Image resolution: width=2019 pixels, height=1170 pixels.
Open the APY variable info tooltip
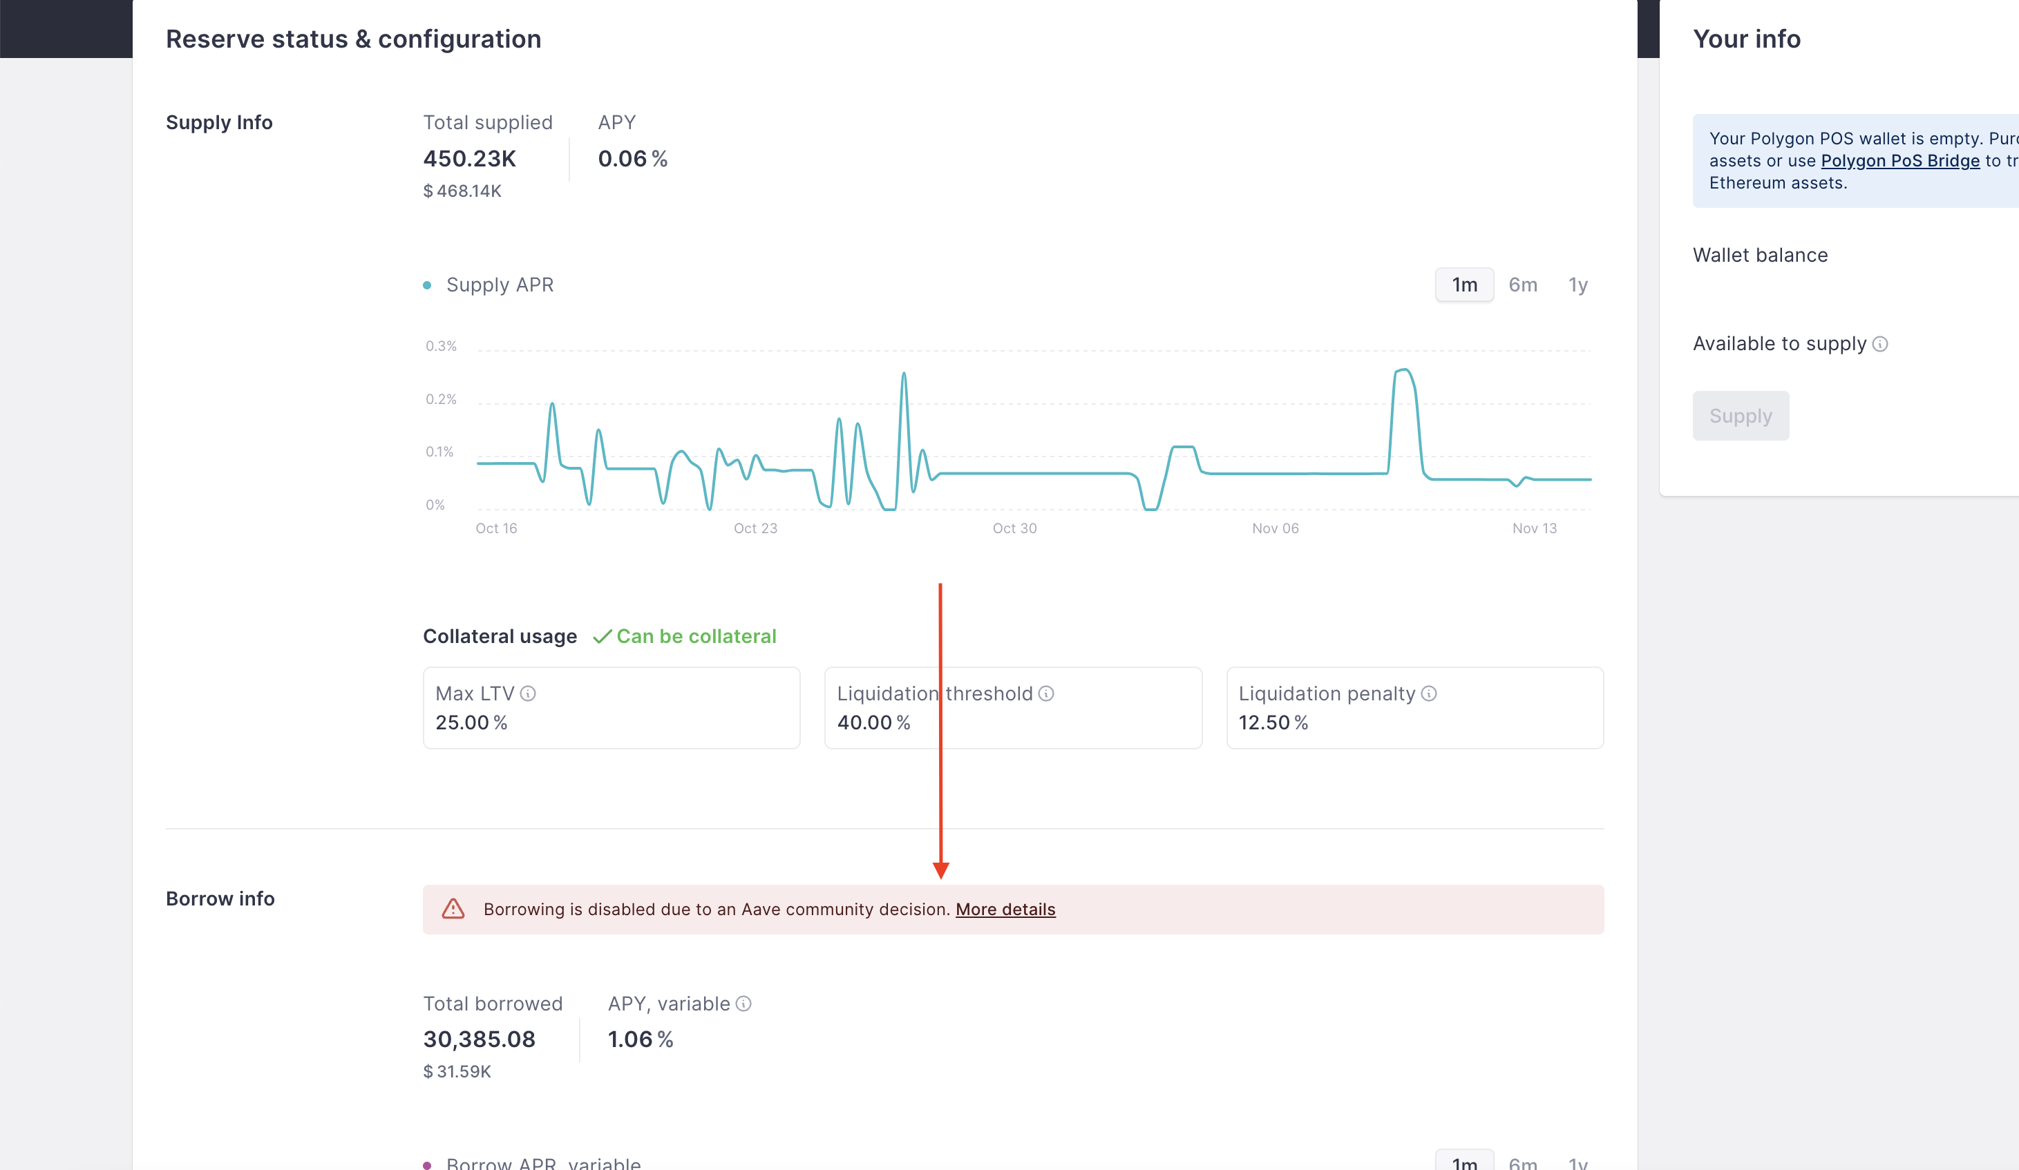744,1004
